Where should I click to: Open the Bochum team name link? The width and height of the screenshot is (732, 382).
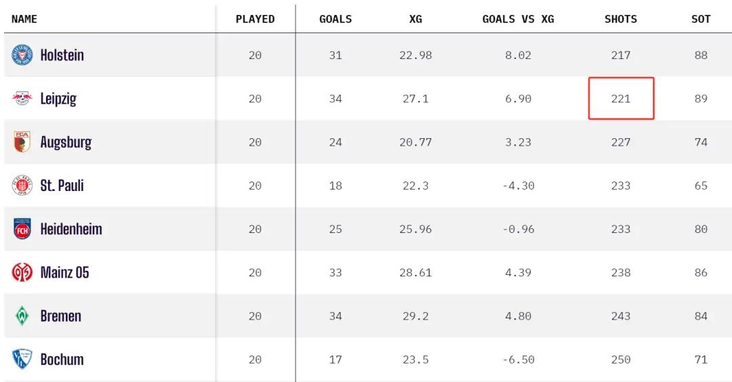pos(62,359)
